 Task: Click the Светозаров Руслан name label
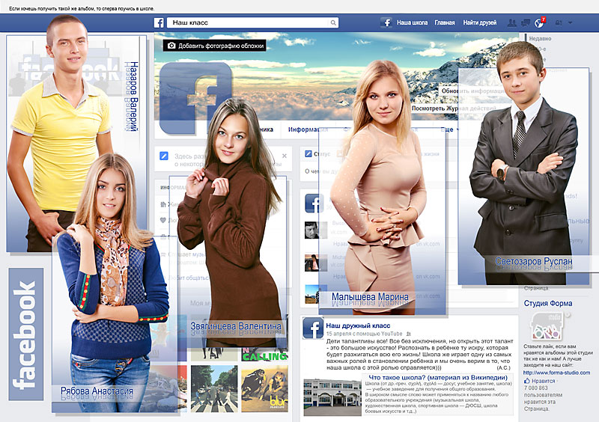534,261
